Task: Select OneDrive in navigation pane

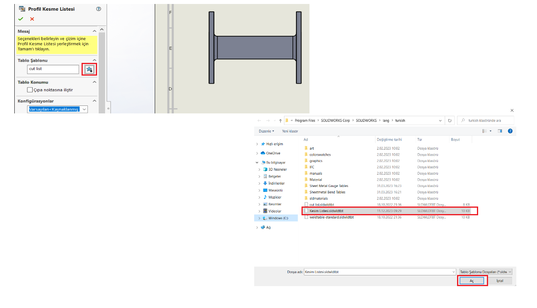Action: (273, 153)
